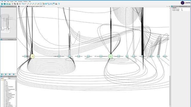
Task: Activate the selection mode cursor icon
Action: tap(43, 4)
